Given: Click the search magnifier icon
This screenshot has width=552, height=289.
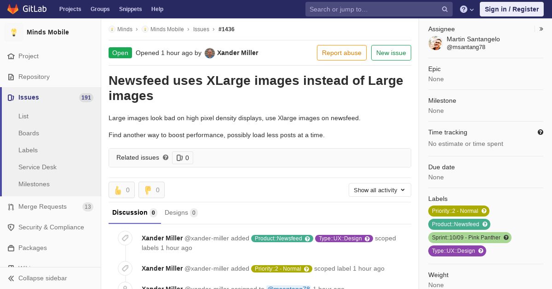Looking at the screenshot, I should point(445,9).
